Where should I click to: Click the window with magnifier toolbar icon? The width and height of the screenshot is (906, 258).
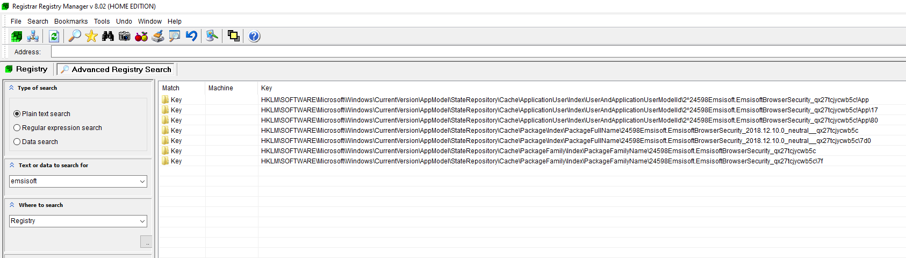click(175, 36)
